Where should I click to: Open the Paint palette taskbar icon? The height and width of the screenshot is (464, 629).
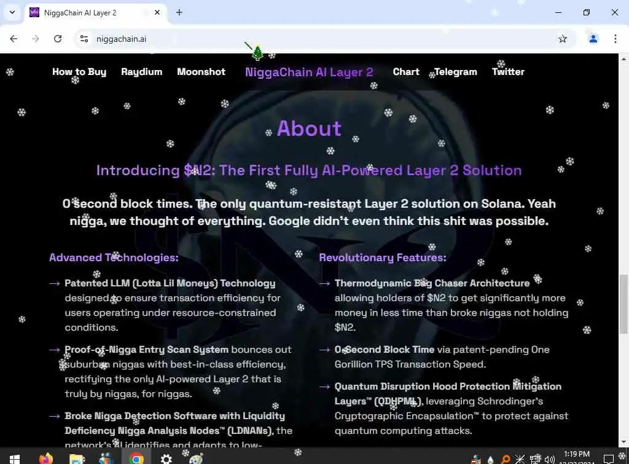click(196, 459)
